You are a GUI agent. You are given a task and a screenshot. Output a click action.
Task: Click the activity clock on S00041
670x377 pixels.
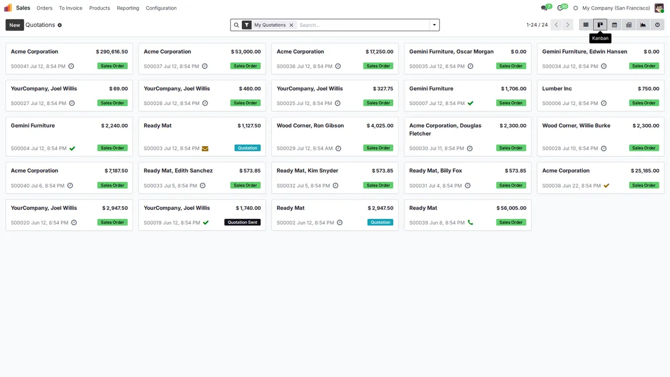tap(71, 66)
